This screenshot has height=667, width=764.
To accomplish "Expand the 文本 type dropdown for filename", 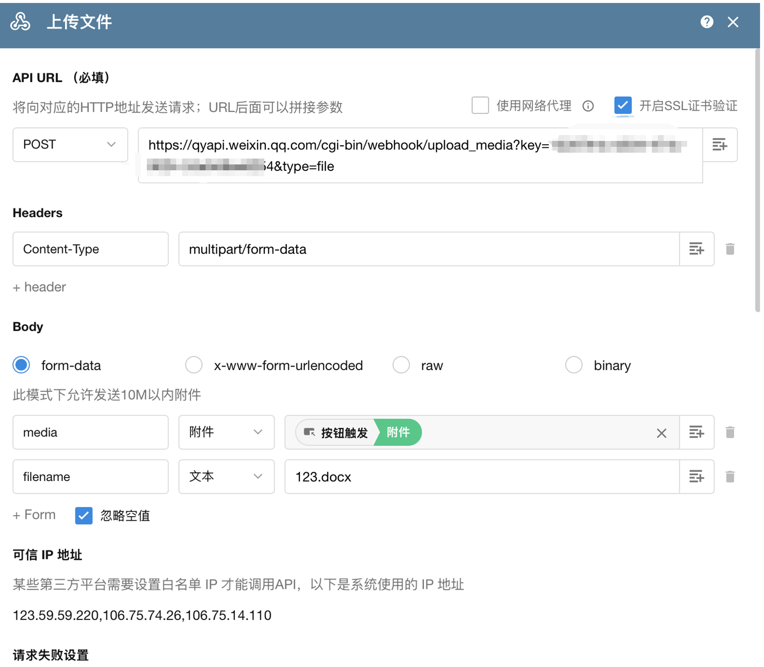I will coord(226,477).
